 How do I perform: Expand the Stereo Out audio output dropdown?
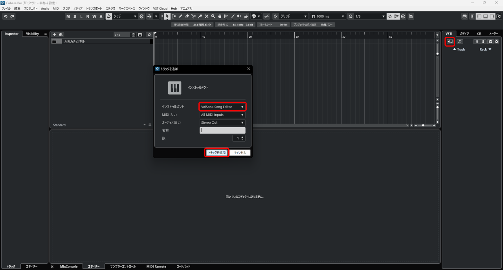(x=222, y=123)
